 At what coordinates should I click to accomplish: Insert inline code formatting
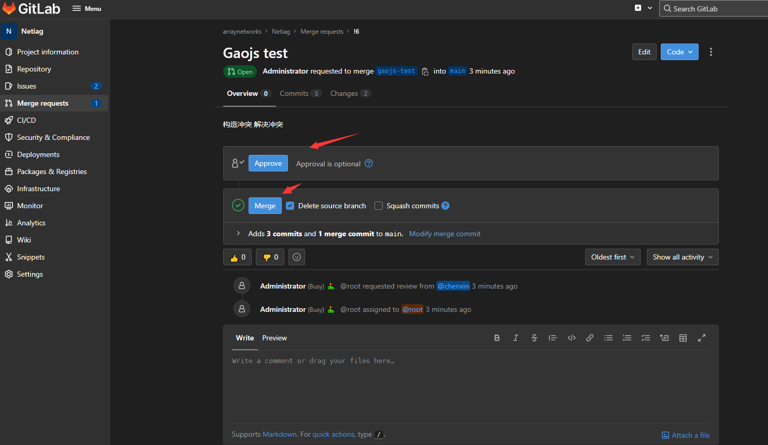pyautogui.click(x=571, y=338)
